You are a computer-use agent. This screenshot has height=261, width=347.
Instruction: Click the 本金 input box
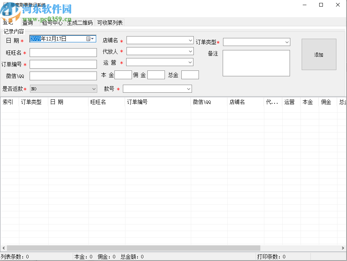(x=123, y=75)
